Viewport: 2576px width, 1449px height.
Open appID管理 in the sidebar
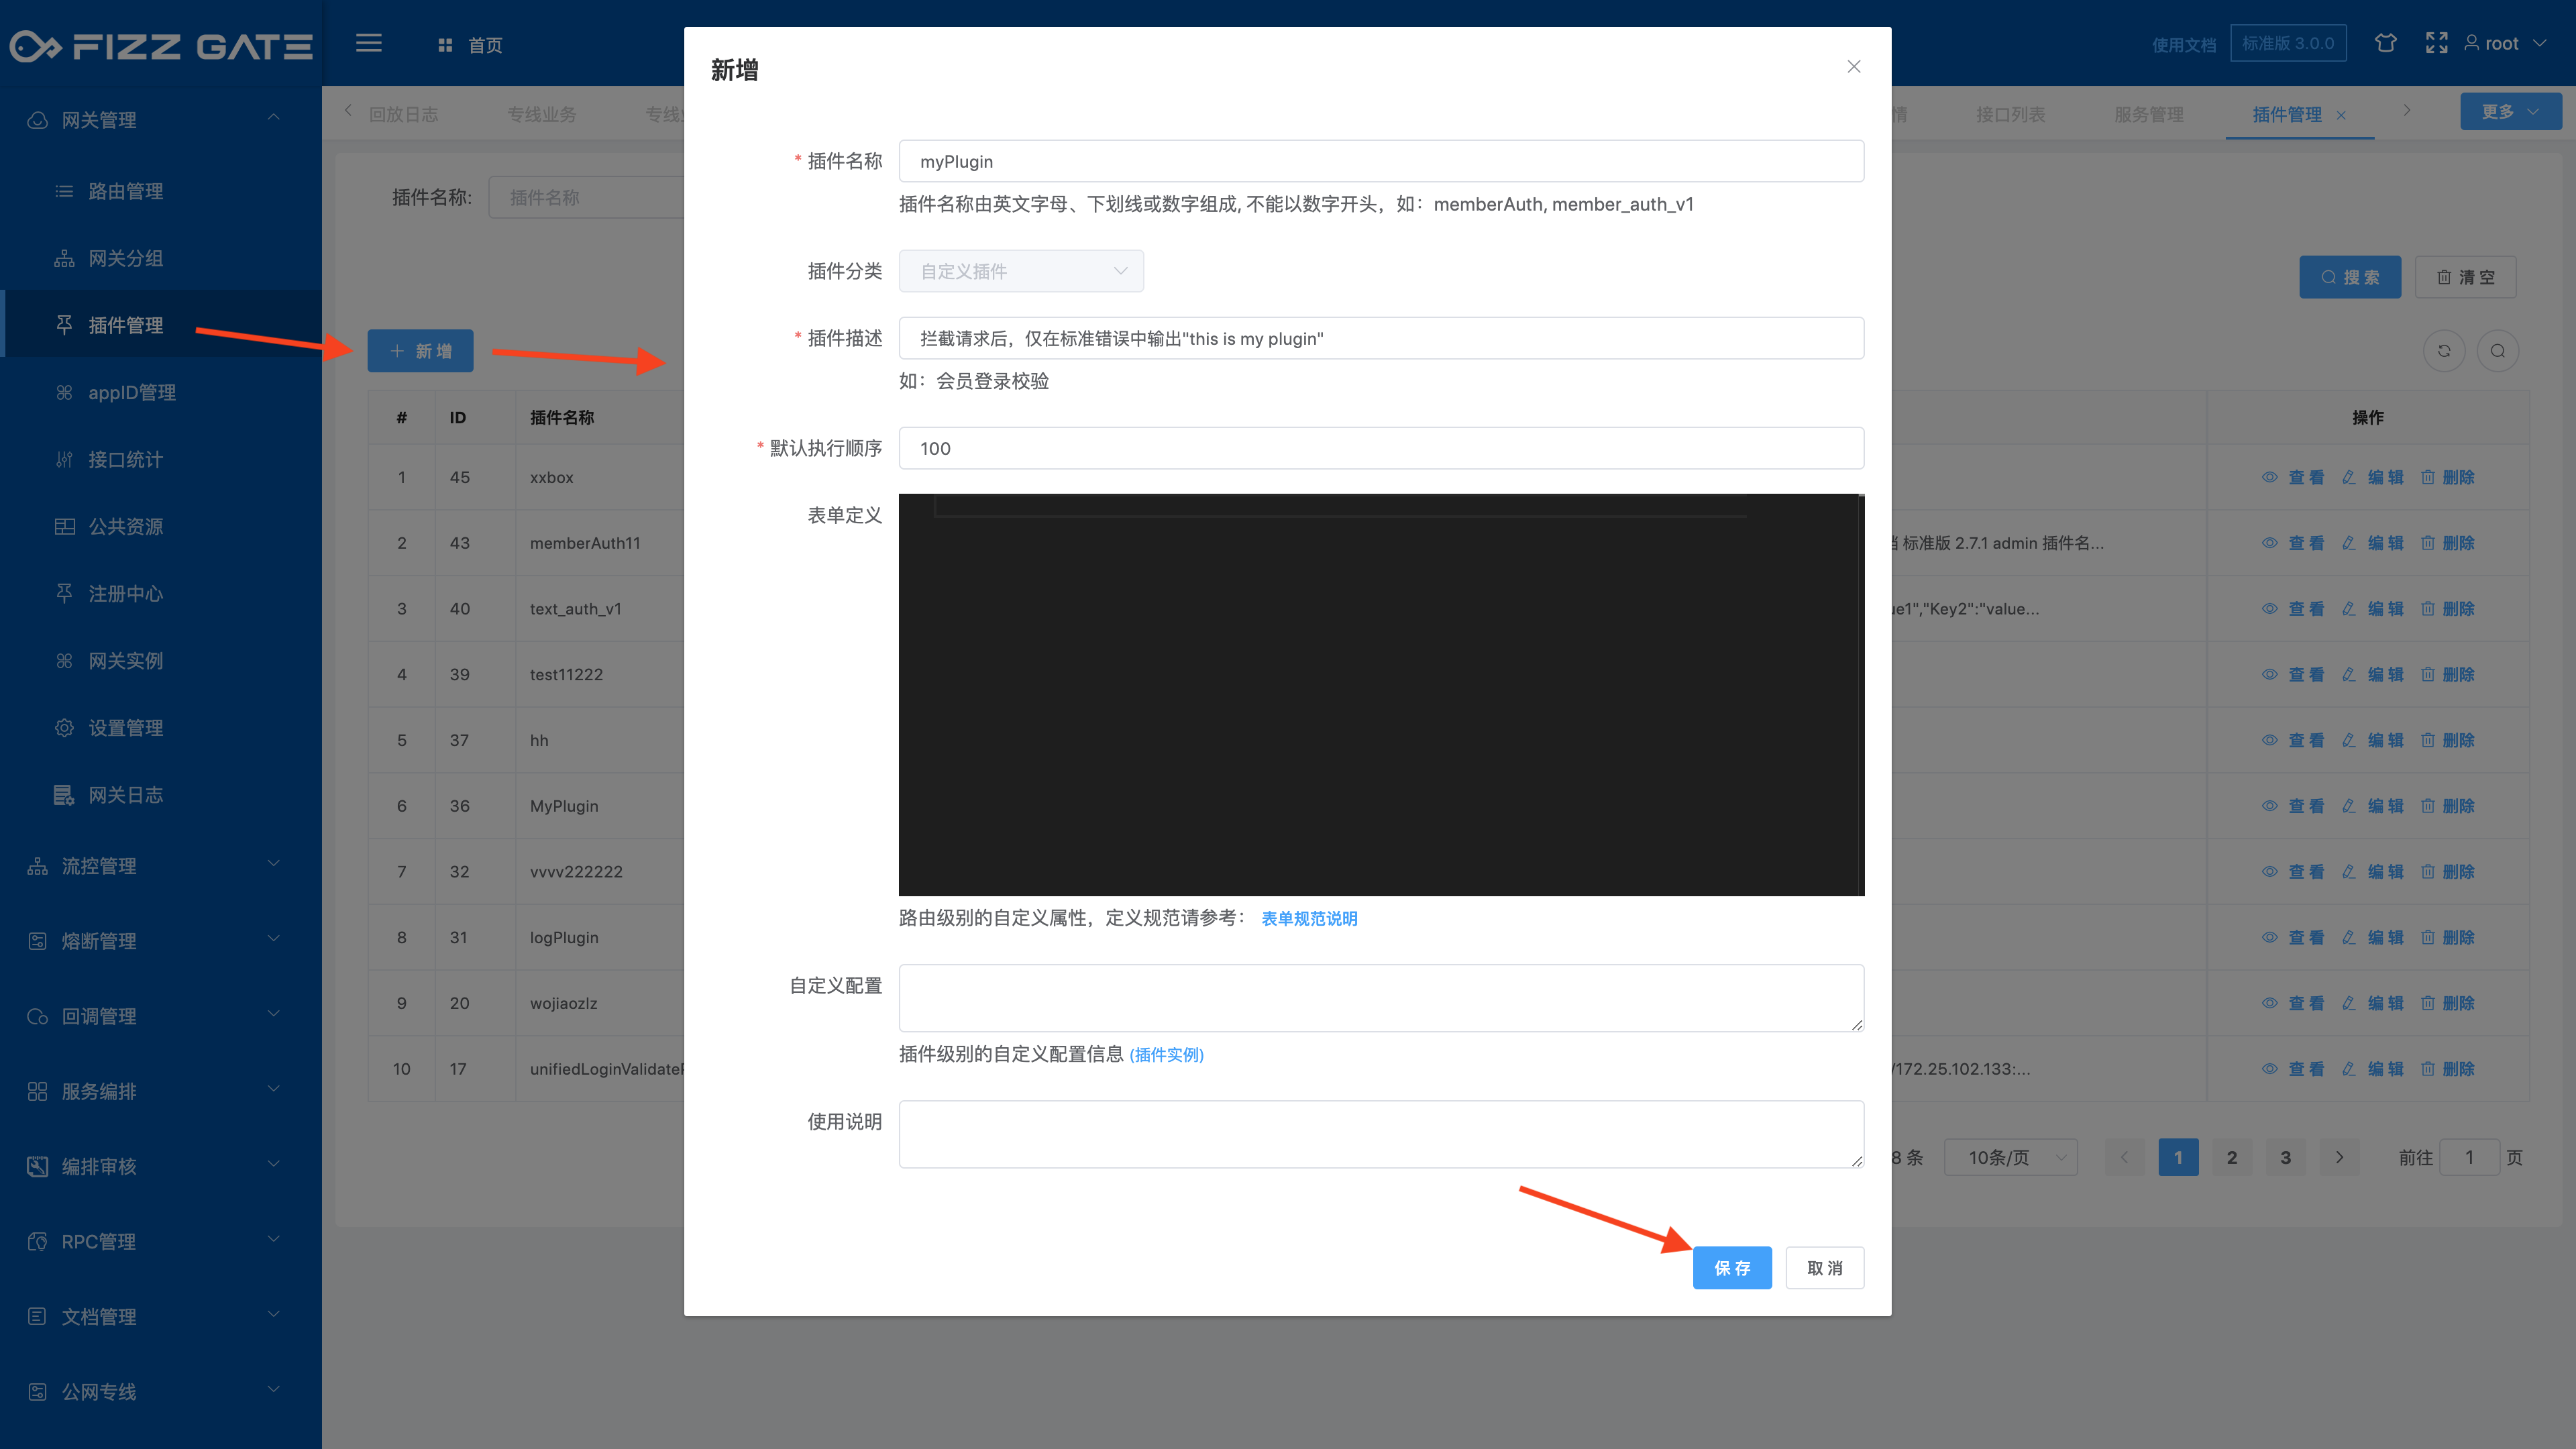(x=161, y=392)
